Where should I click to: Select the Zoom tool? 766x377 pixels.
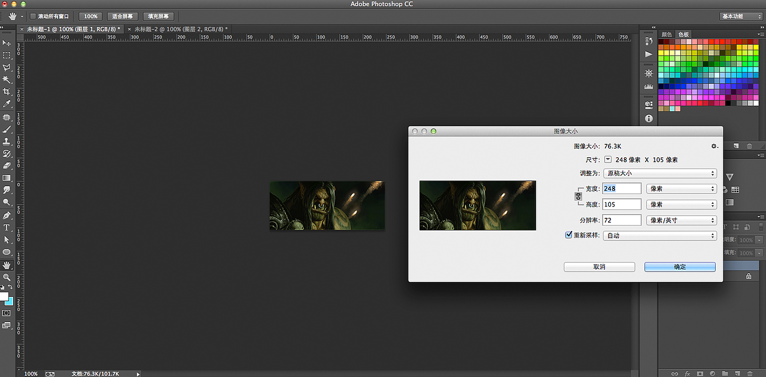[7, 278]
